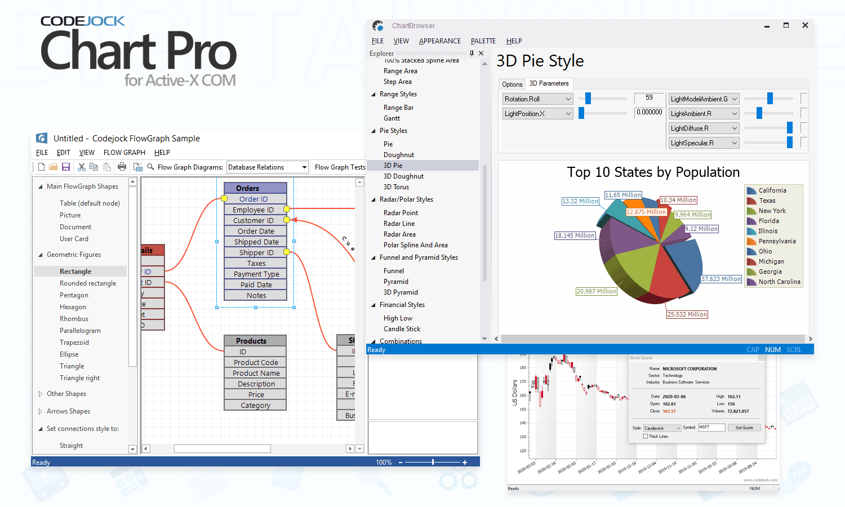
Task: Click the chart area horizontal scrollbar in ChartBrowser
Action: pyautogui.click(x=653, y=339)
